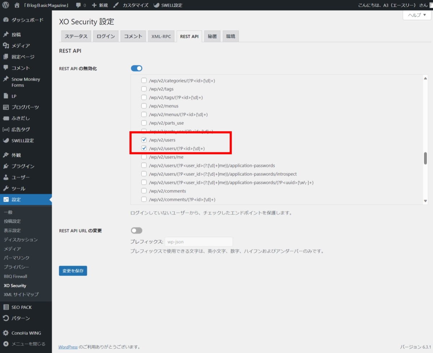This screenshot has width=433, height=353.
Task: Open the WordPress link in the footer
Action: coord(68,347)
